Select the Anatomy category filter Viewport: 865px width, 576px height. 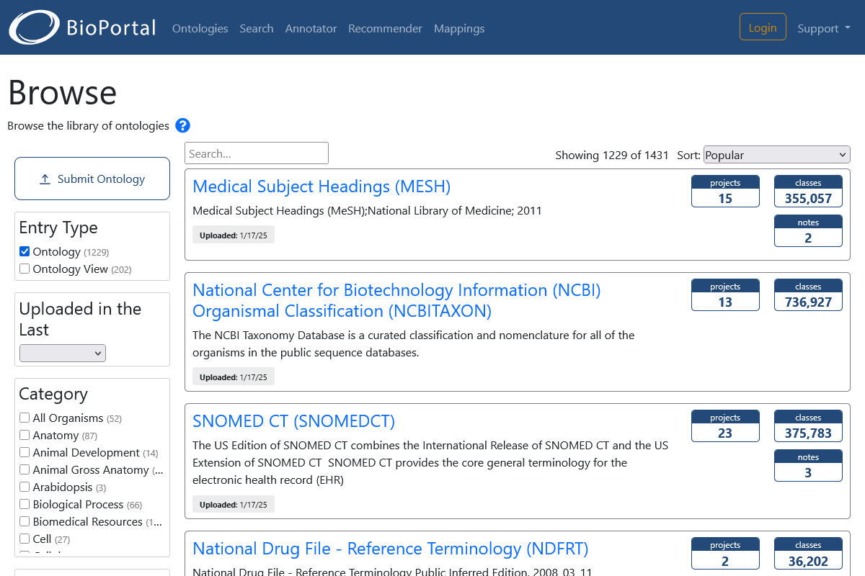[x=24, y=435]
